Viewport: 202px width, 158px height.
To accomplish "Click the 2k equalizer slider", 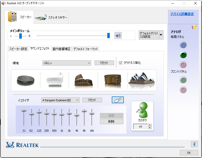I will (69, 113).
